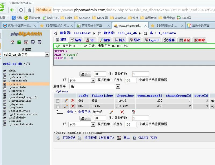Switch to the 管理系统主界面 browser tab
The width and height of the screenshot is (215, 165).
(93, 26)
